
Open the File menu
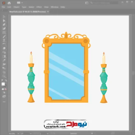(3, 7)
